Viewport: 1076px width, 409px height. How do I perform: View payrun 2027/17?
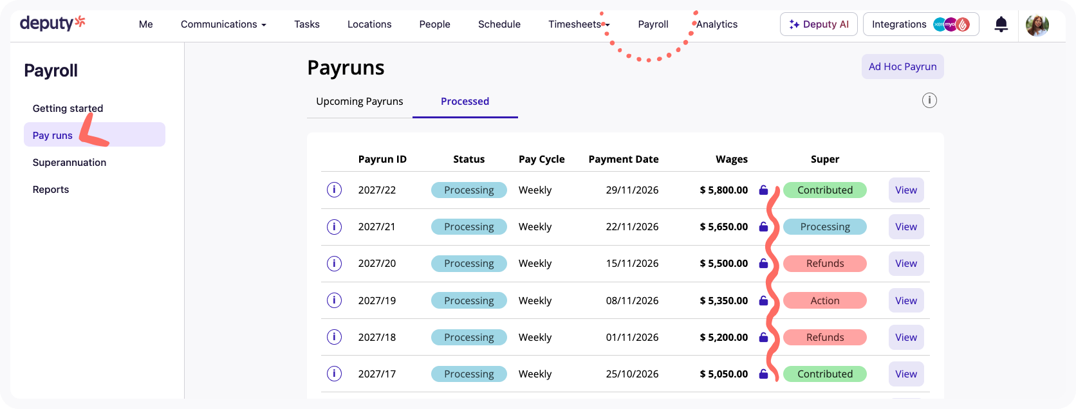(906, 374)
